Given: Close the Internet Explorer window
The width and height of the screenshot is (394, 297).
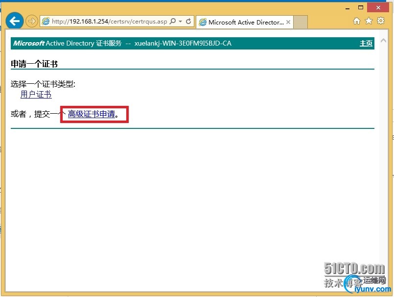Looking at the screenshot, I should point(378,7).
